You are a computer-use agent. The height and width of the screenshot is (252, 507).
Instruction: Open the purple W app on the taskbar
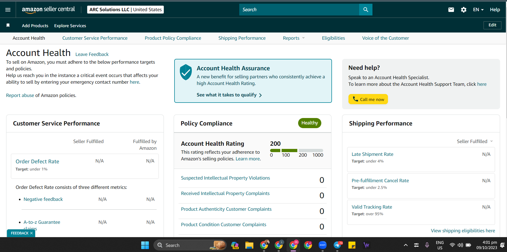(x=367, y=245)
